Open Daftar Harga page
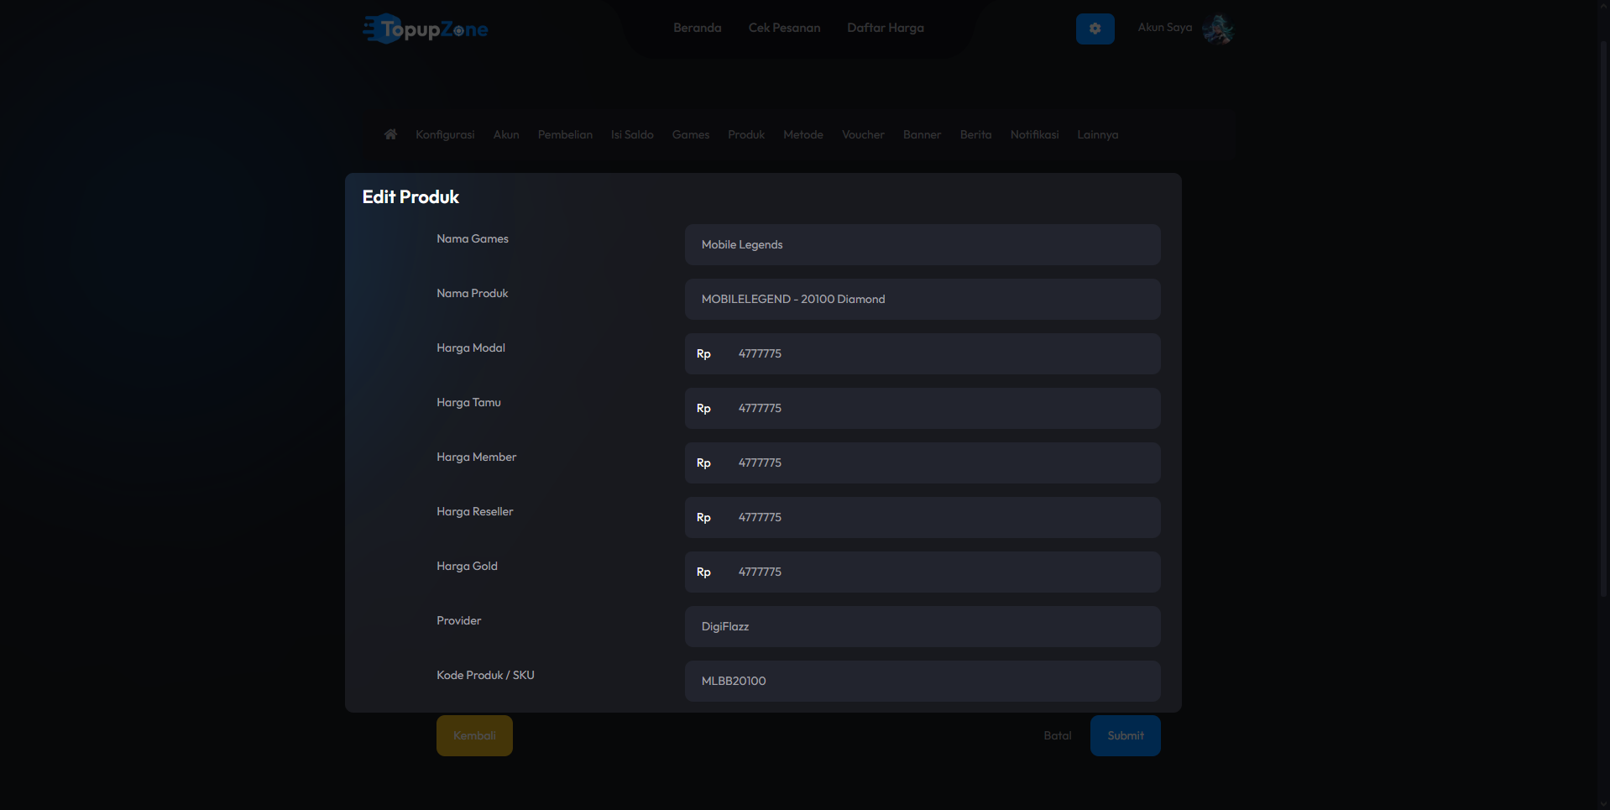Image resolution: width=1610 pixels, height=810 pixels. (x=885, y=28)
